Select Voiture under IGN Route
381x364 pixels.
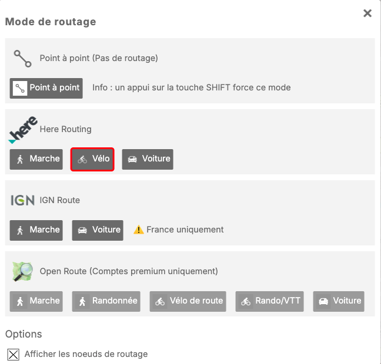click(98, 230)
